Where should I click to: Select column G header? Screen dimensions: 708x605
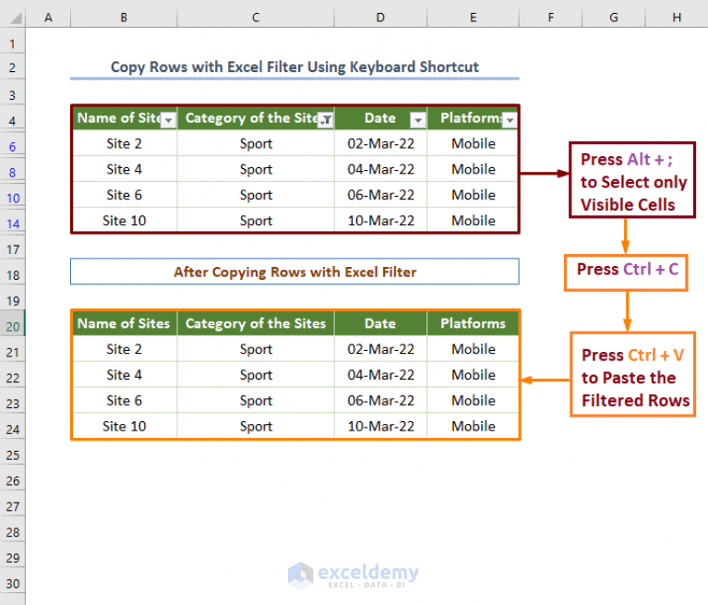click(614, 18)
